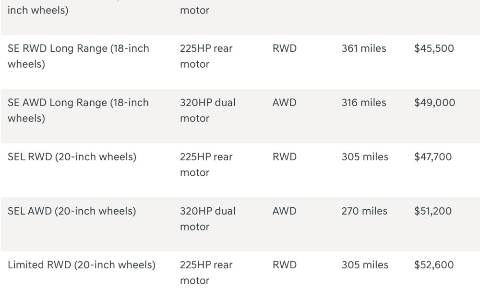The width and height of the screenshot is (480, 288).
Task: Click the AWD drivetrain cell in SE AWD row
Action: (x=284, y=103)
